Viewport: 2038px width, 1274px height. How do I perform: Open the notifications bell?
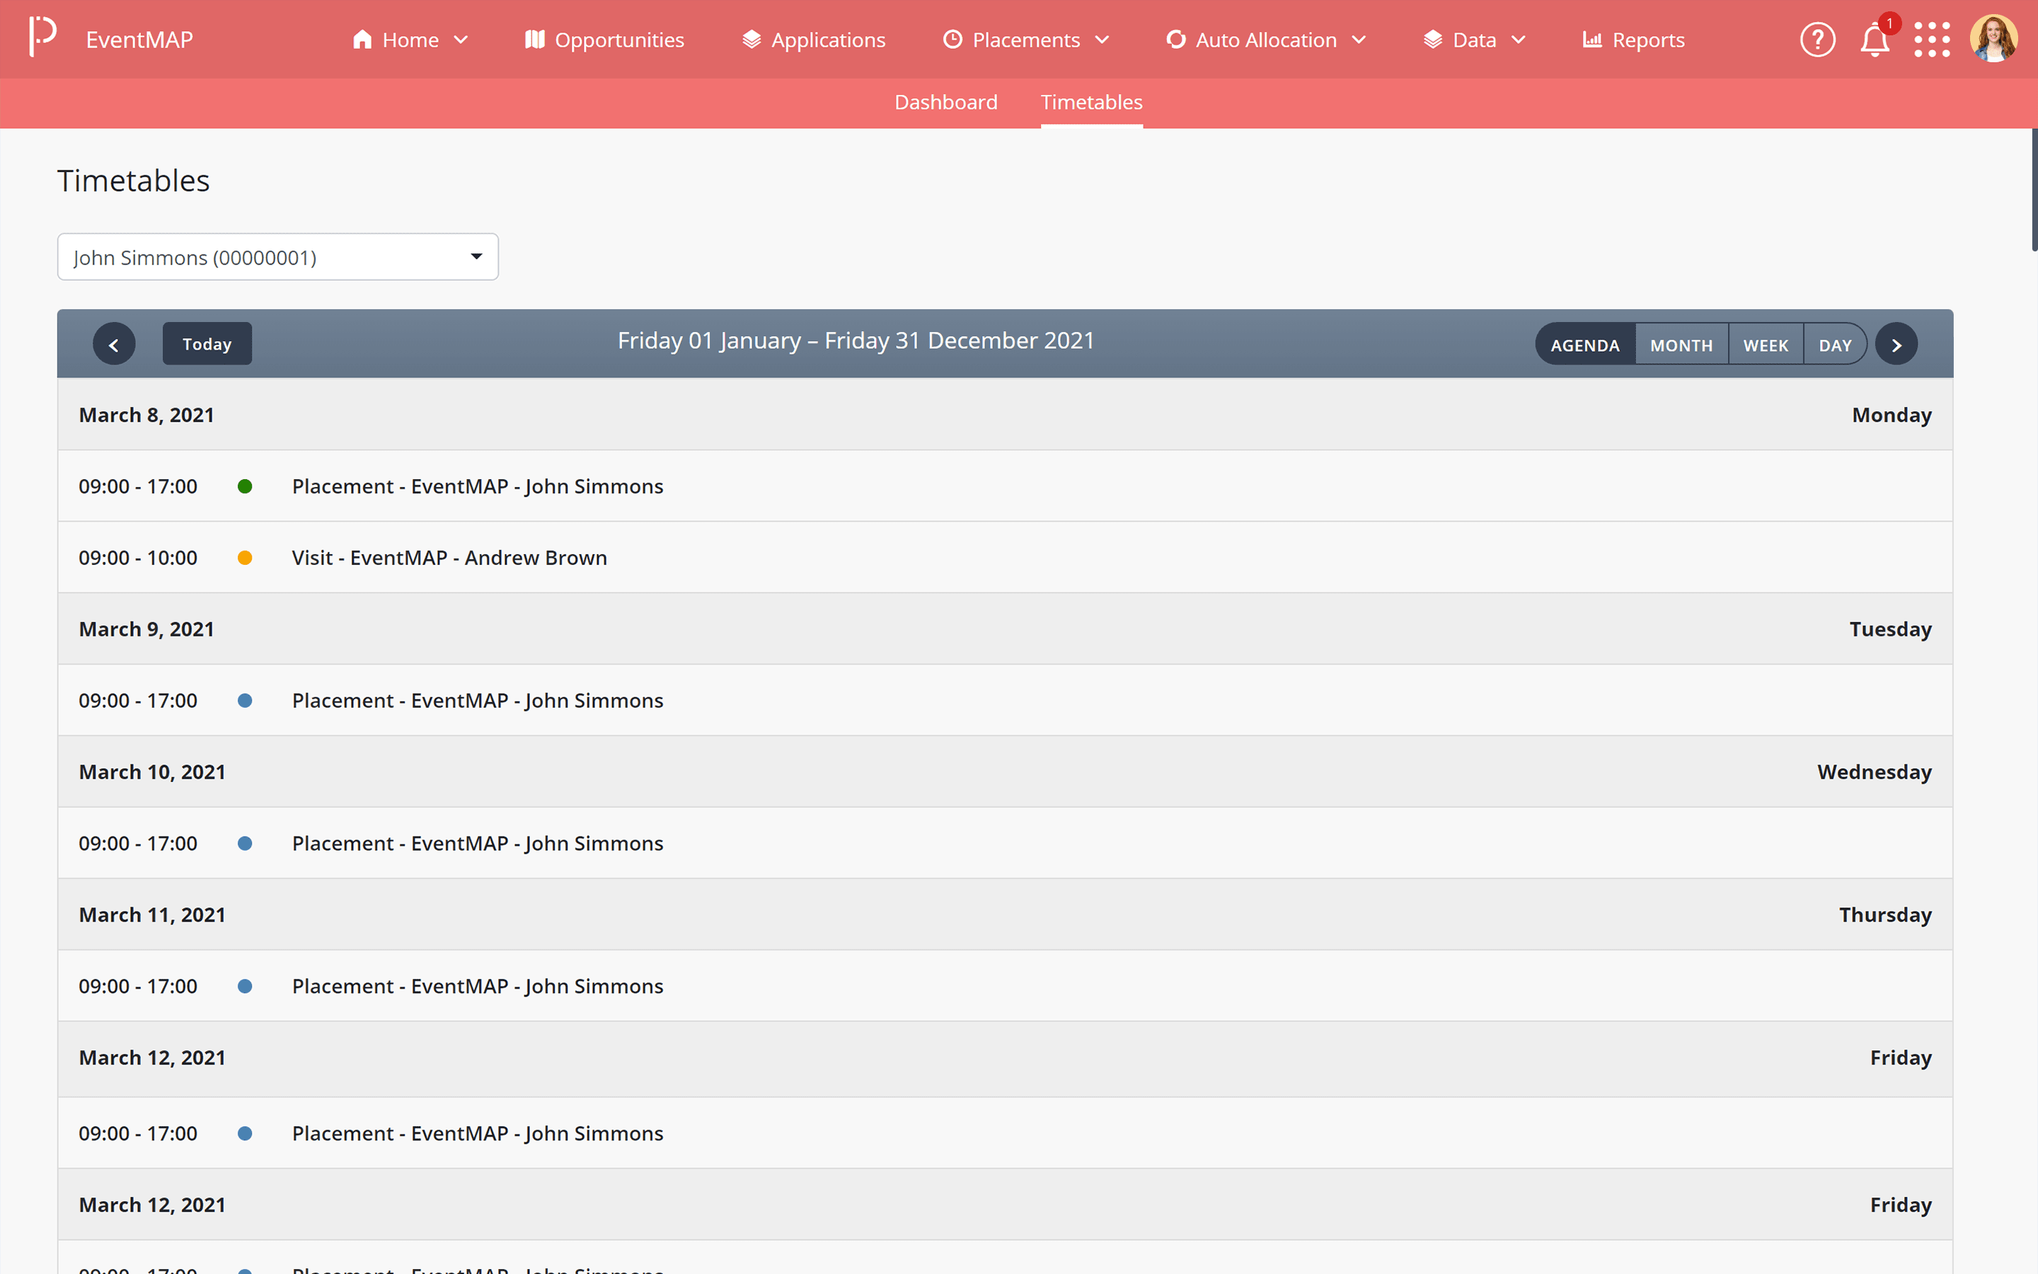pos(1874,40)
